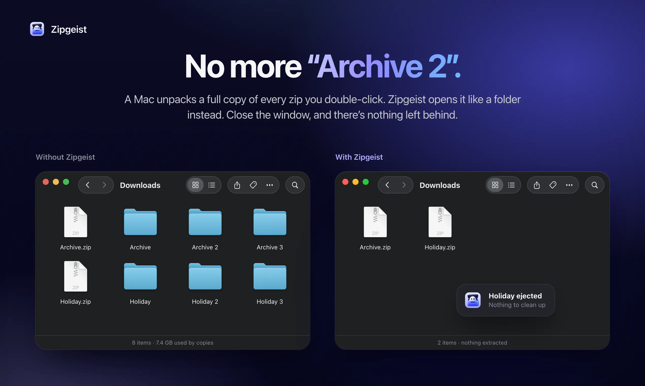Go back in the right Downloads window
Screen dimensions: 645x386
(x=387, y=185)
